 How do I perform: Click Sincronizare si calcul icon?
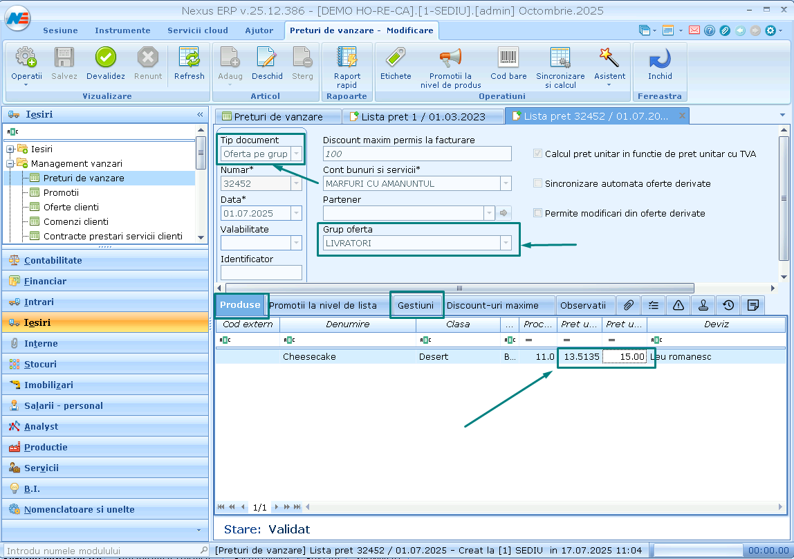[560, 58]
